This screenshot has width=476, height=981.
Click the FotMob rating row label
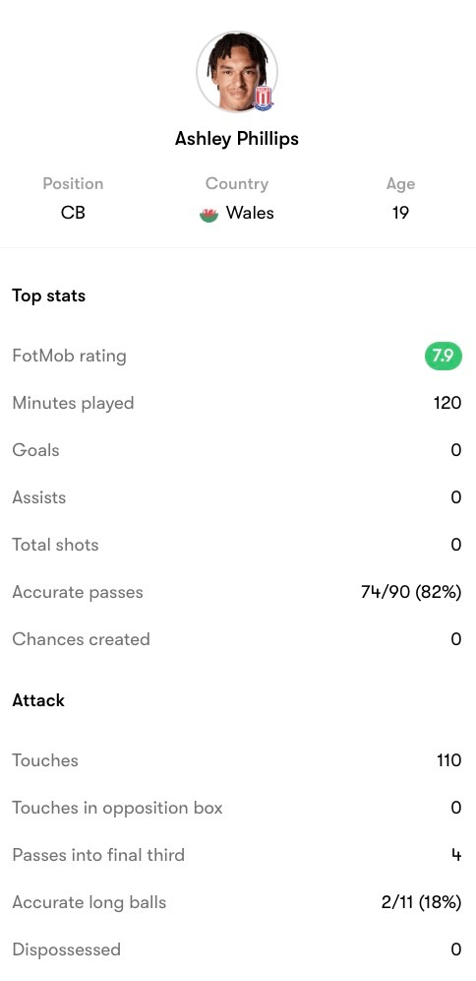pyautogui.click(x=70, y=356)
